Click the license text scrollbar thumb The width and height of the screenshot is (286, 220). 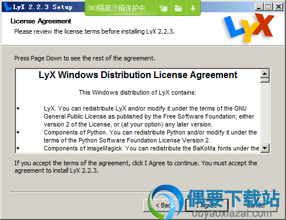point(265,80)
